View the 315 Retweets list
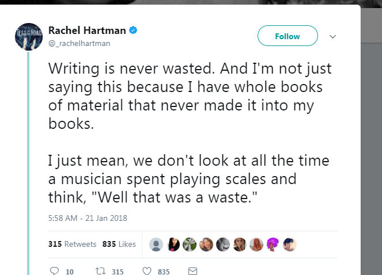This screenshot has height=275, width=382. (x=73, y=244)
